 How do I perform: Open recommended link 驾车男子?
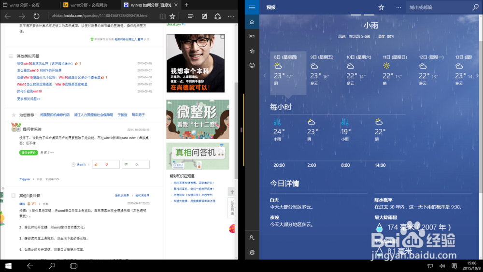[138, 115]
